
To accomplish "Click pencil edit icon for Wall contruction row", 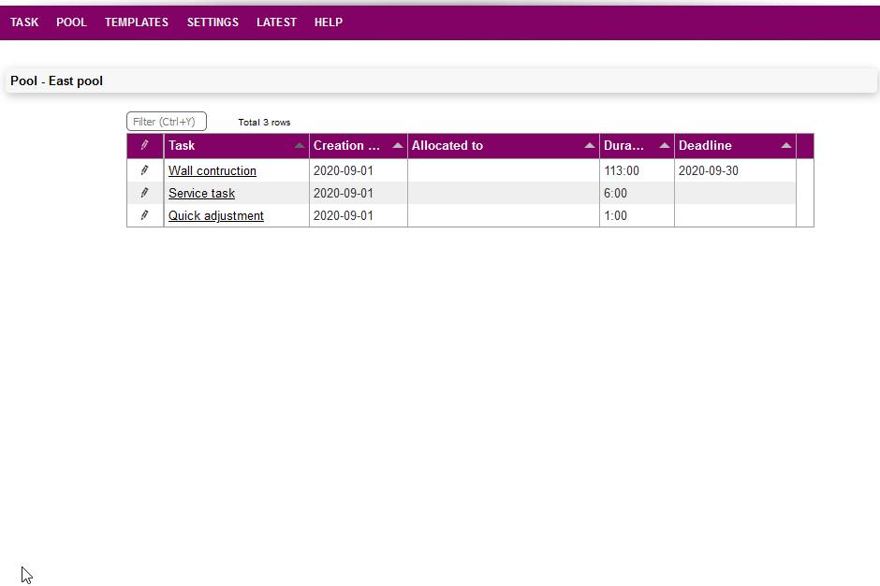I will pyautogui.click(x=144, y=170).
